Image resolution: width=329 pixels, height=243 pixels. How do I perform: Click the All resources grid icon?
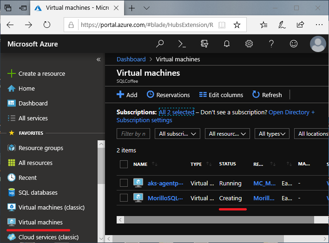(x=12, y=163)
